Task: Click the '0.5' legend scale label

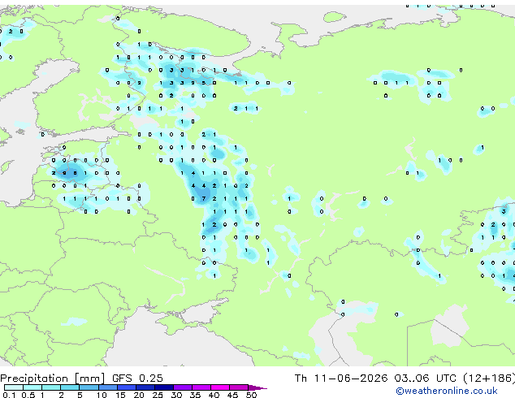Action: tap(28, 395)
